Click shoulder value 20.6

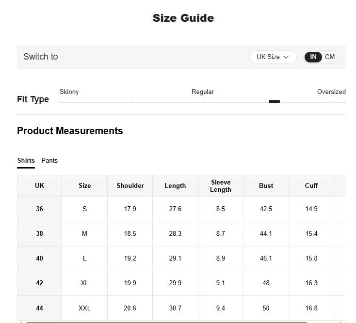(x=130, y=308)
